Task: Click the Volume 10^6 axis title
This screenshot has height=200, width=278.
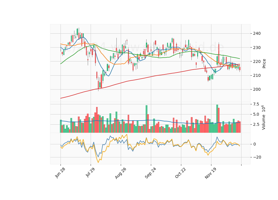Action: coord(264,117)
